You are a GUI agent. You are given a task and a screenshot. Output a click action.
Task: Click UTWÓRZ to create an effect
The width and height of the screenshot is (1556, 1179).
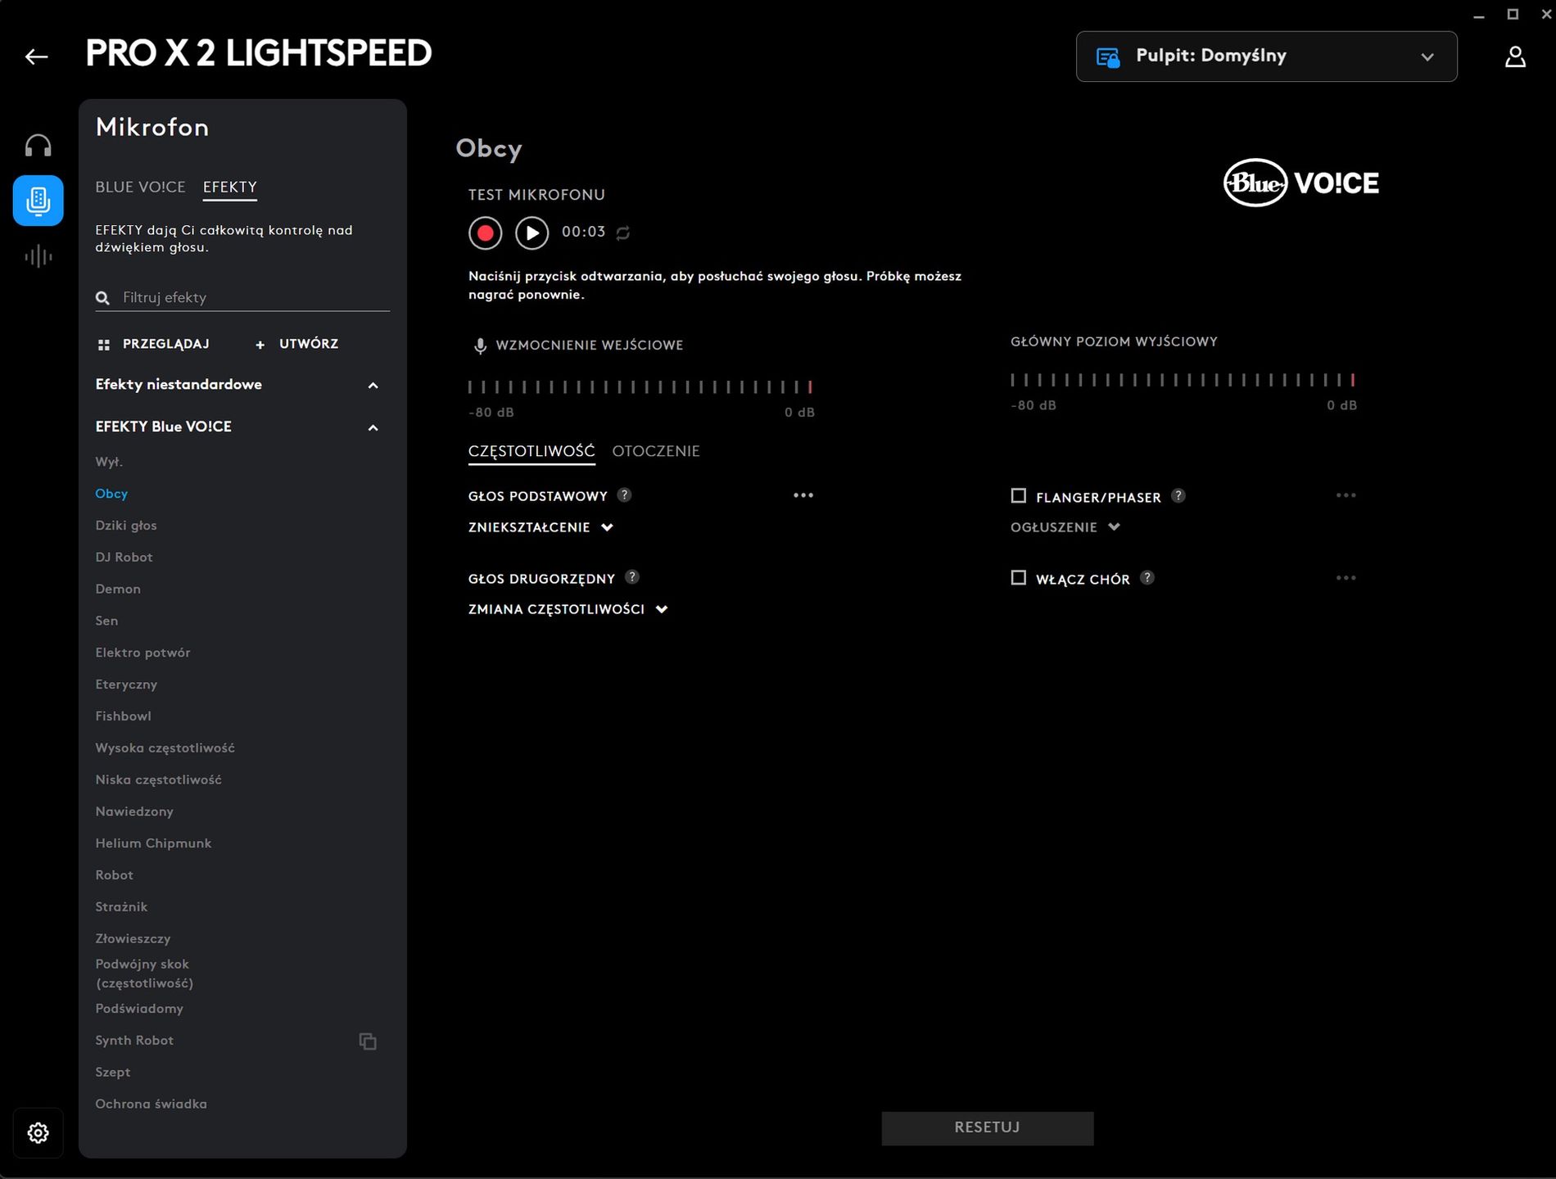click(296, 345)
